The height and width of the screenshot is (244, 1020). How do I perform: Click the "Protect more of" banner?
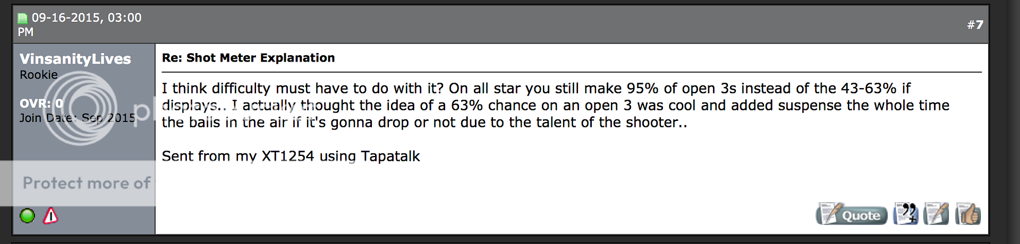pyautogui.click(x=86, y=183)
